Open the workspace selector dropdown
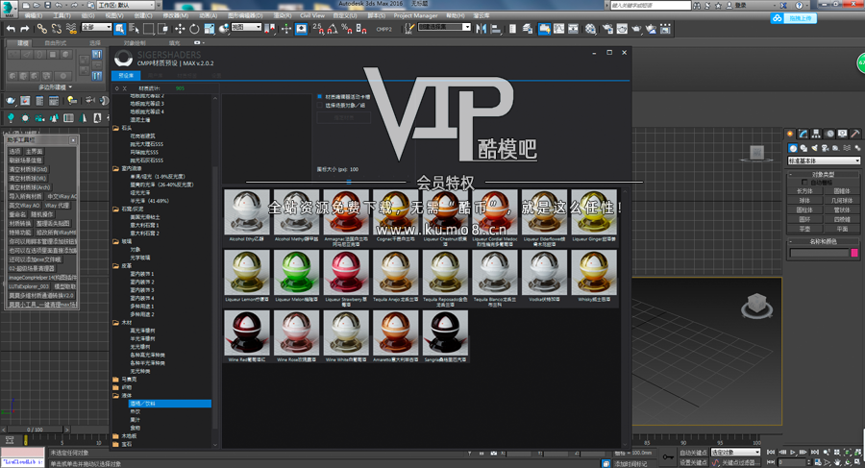Screen dimensions: 865x468 point(126,5)
